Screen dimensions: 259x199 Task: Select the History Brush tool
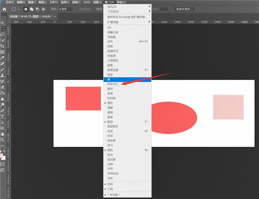point(3,81)
